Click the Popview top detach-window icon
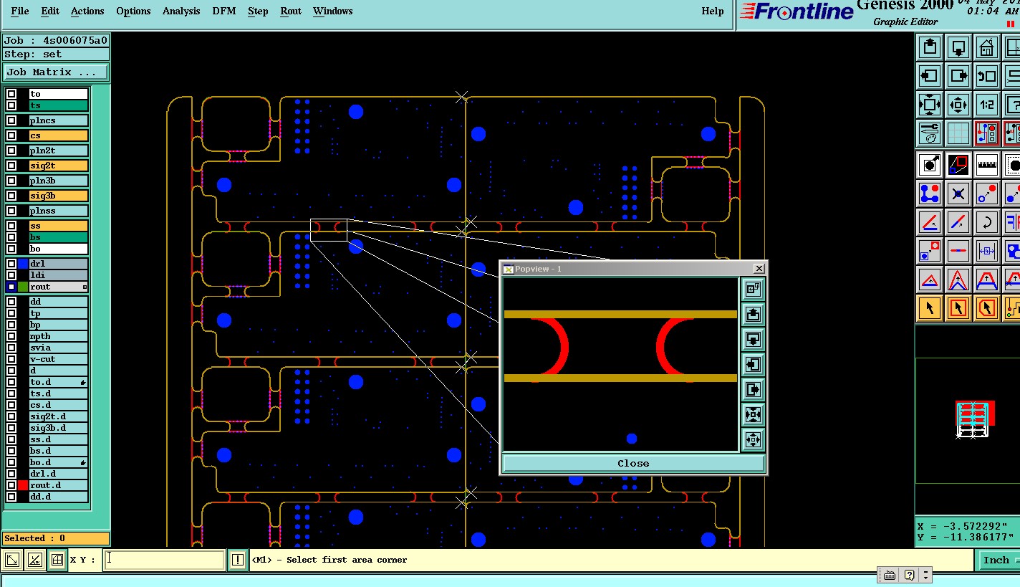 (753, 289)
